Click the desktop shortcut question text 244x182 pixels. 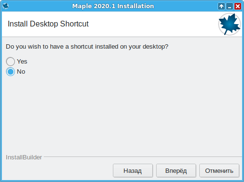click(x=87, y=47)
